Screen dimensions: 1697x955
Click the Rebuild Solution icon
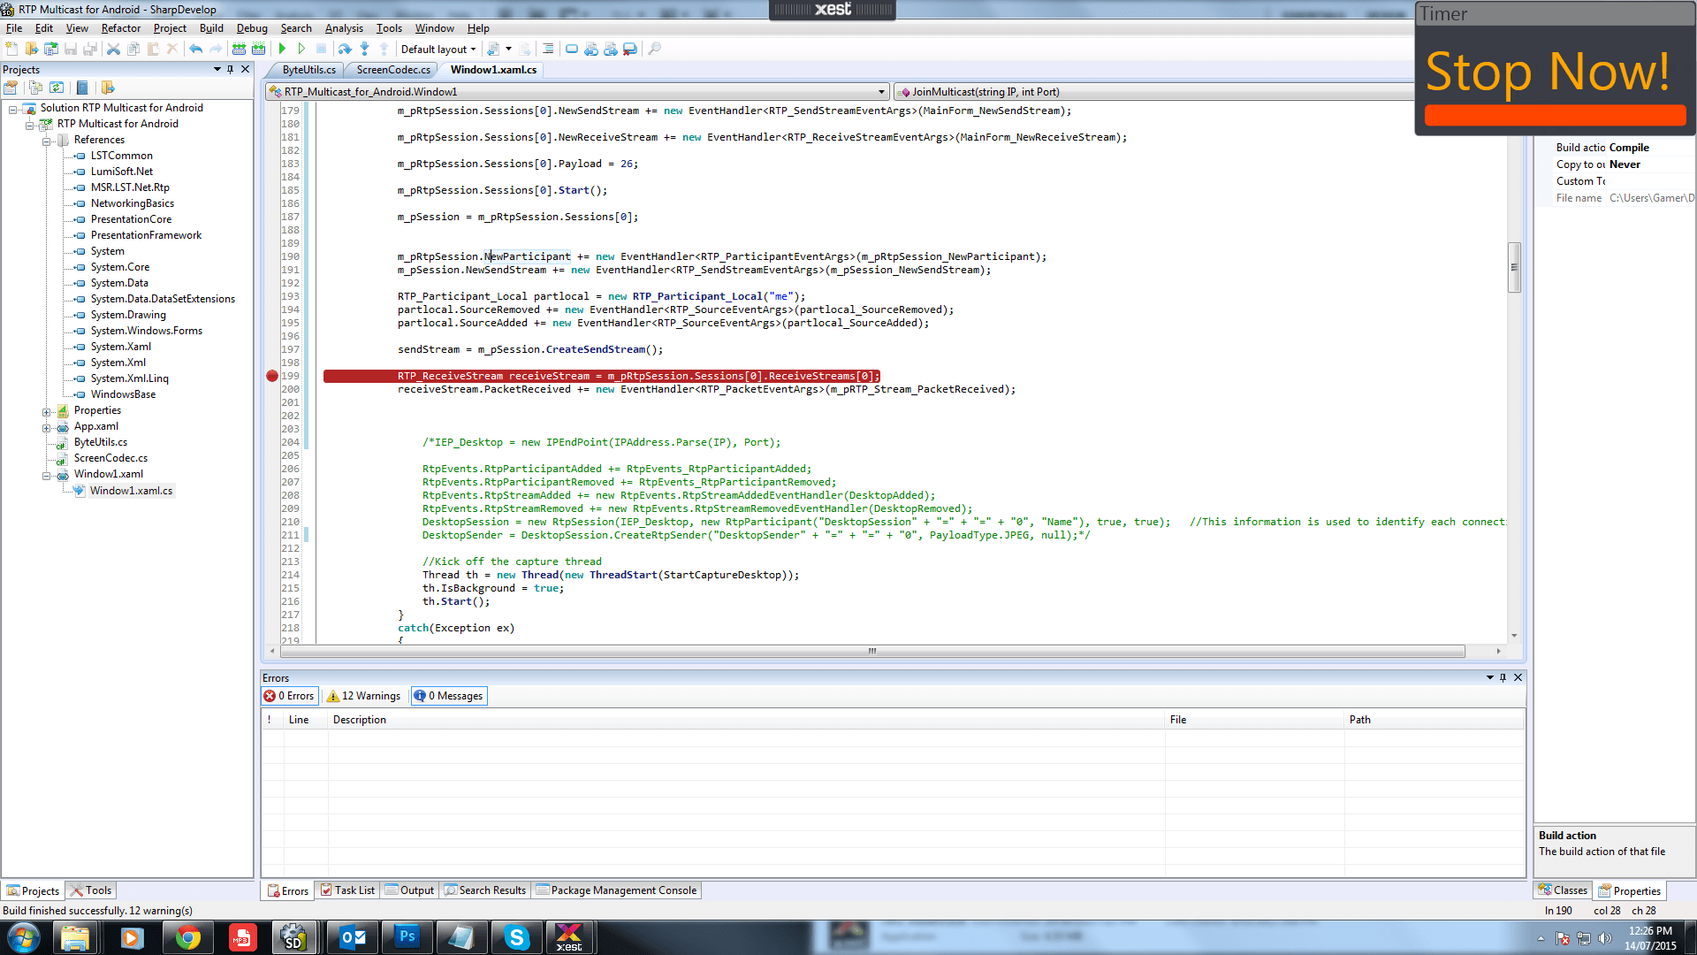[x=258, y=49]
